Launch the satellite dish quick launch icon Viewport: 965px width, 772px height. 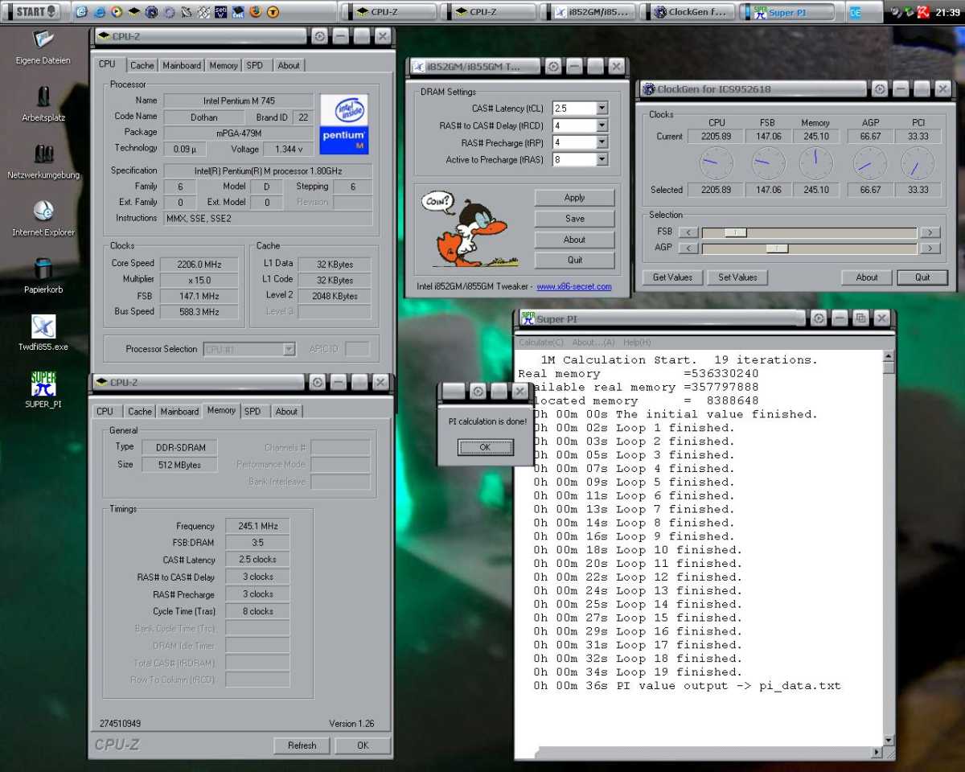(187, 12)
